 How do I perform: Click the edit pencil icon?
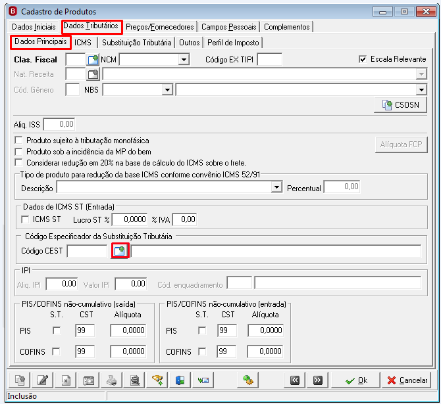pos(43,380)
